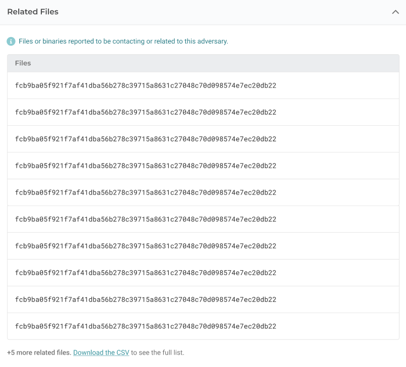Viewport: 406px width, 367px height.
Task: Click the third file hash entry
Action: tap(146, 139)
